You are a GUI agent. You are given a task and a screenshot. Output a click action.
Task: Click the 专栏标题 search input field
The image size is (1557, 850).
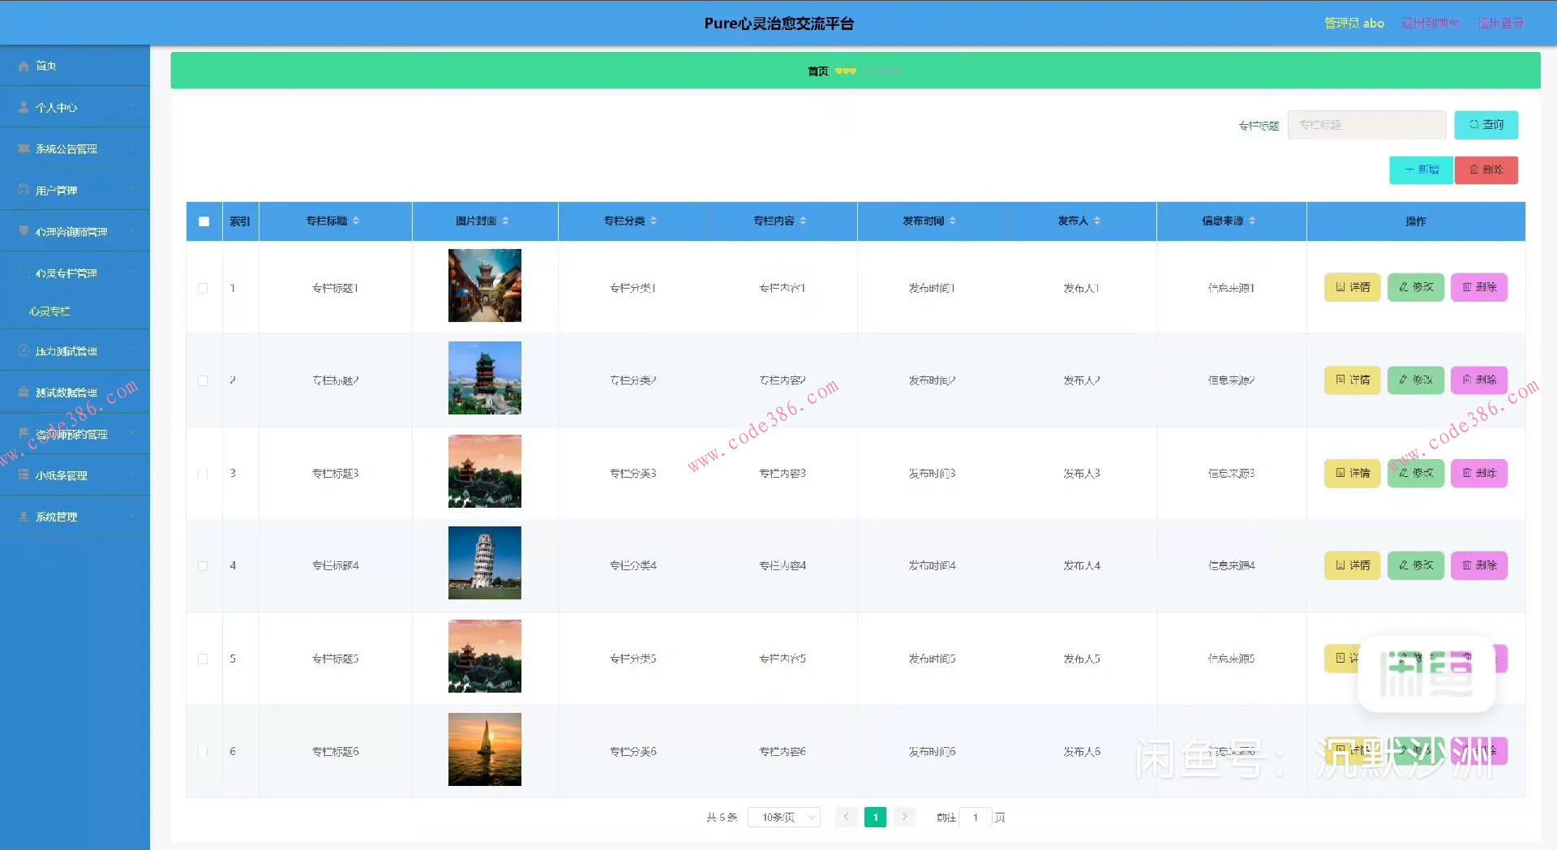pyautogui.click(x=1366, y=125)
